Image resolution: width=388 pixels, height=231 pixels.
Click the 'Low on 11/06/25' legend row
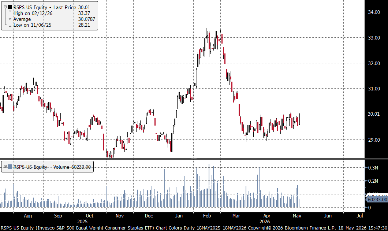tap(32, 25)
